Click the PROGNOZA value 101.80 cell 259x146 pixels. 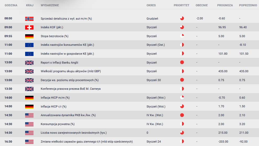pos(223,54)
